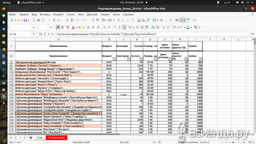Open the Файл menu
256x144 pixels.
13,14
